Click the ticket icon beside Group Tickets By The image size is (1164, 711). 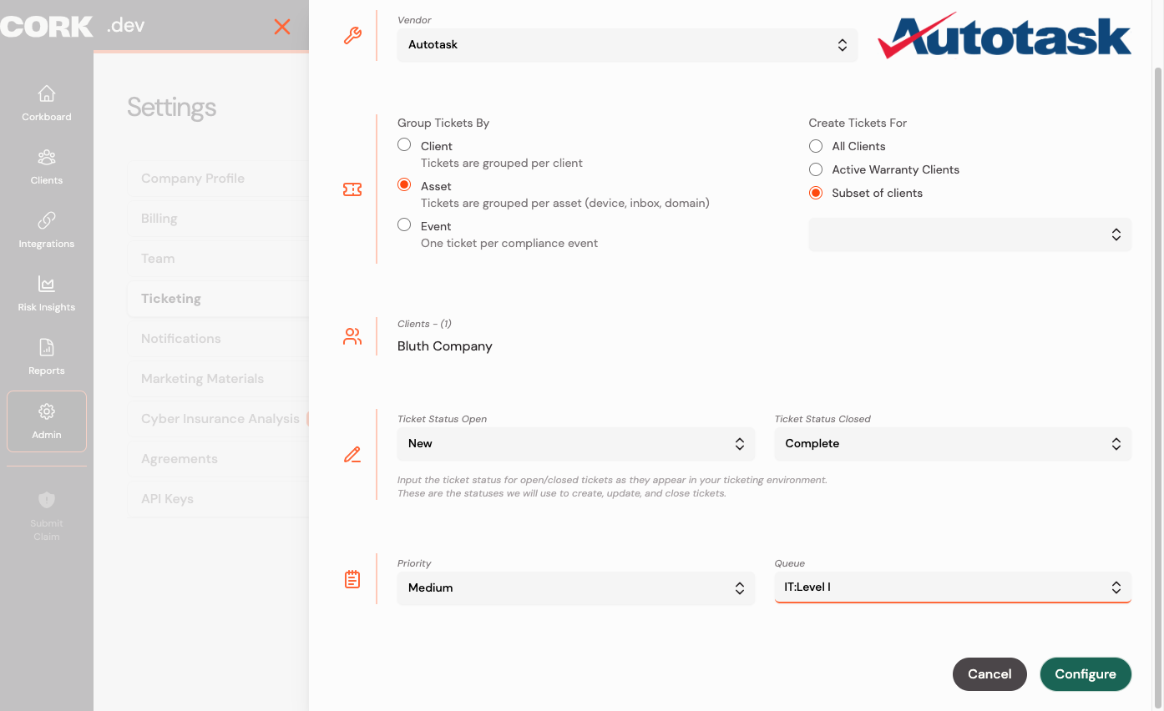point(352,190)
